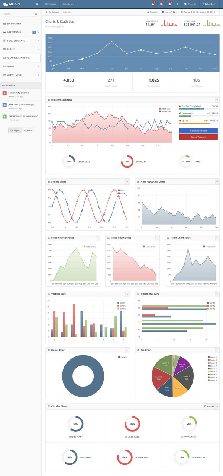Click the red Server #512 crashed alert icon
223x476 pixels.
pyautogui.click(x=4, y=93)
